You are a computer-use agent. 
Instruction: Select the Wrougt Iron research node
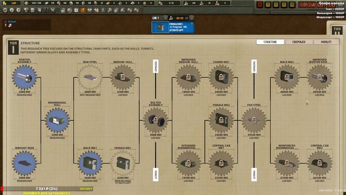point(24,163)
